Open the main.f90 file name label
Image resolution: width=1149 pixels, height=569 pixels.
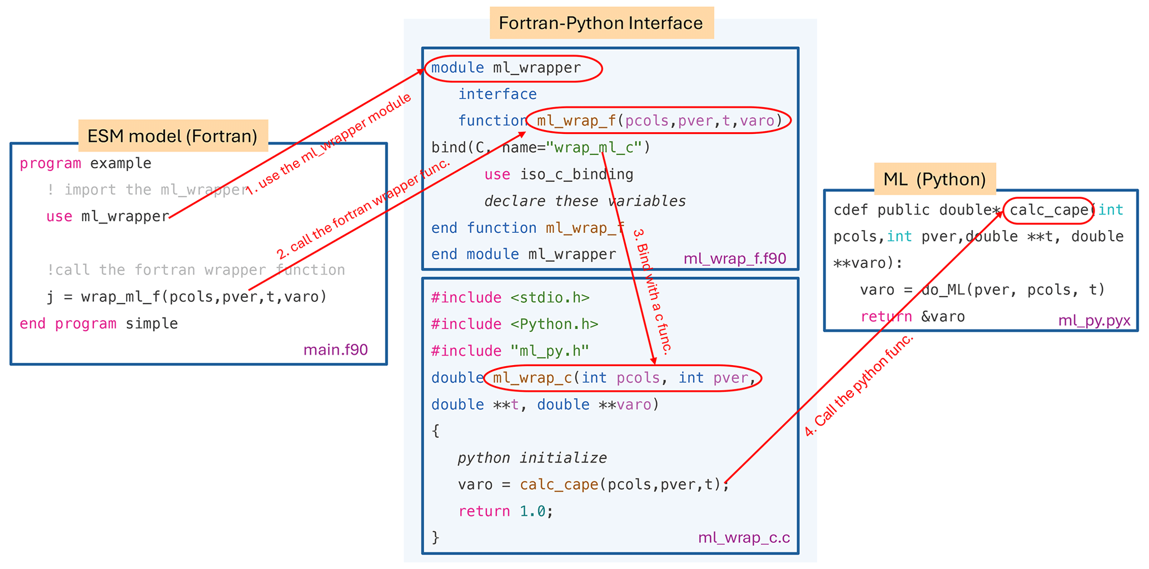pyautogui.click(x=335, y=350)
